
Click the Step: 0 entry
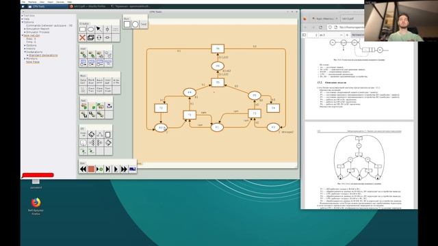(x=31, y=39)
